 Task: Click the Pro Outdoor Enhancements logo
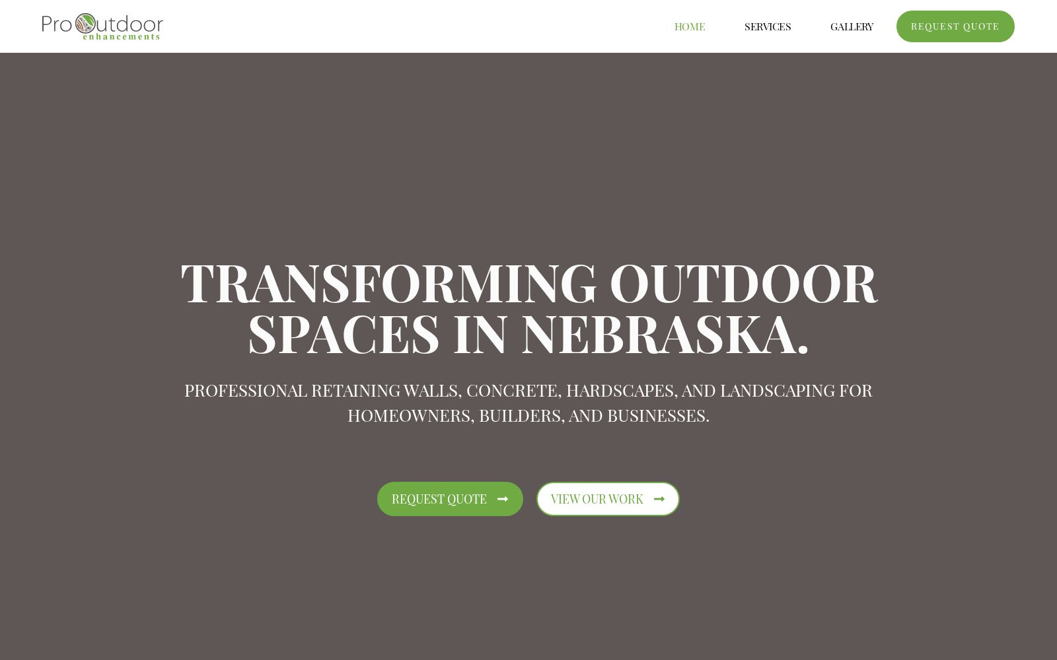click(x=102, y=26)
